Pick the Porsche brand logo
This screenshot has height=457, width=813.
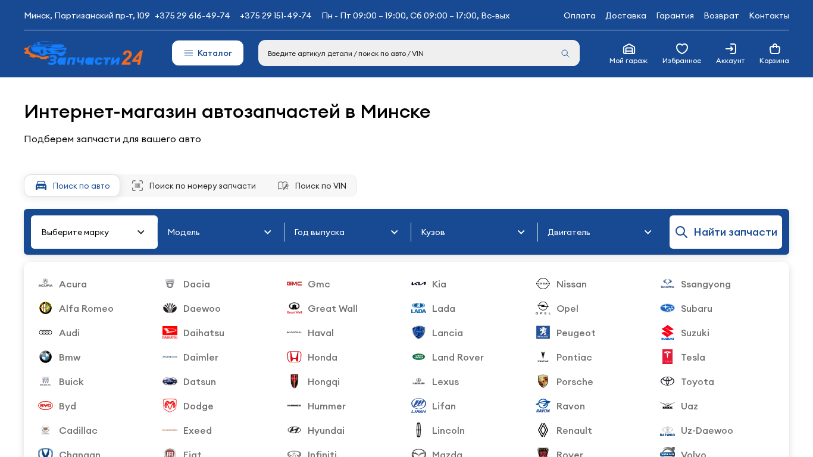[x=543, y=381]
